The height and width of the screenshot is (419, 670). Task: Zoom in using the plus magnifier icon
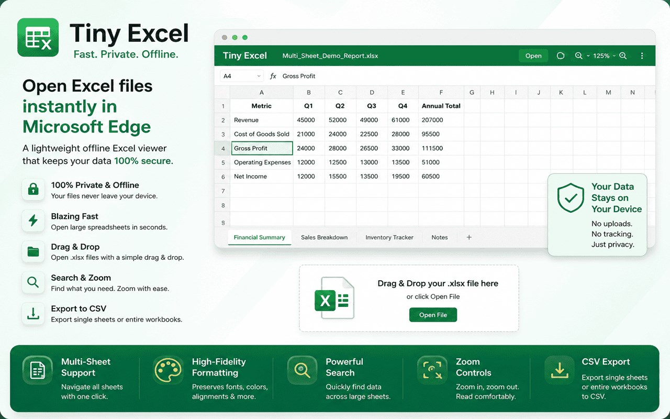(x=623, y=56)
